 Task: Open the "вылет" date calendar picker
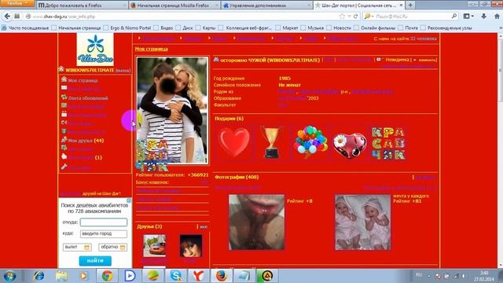86,248
